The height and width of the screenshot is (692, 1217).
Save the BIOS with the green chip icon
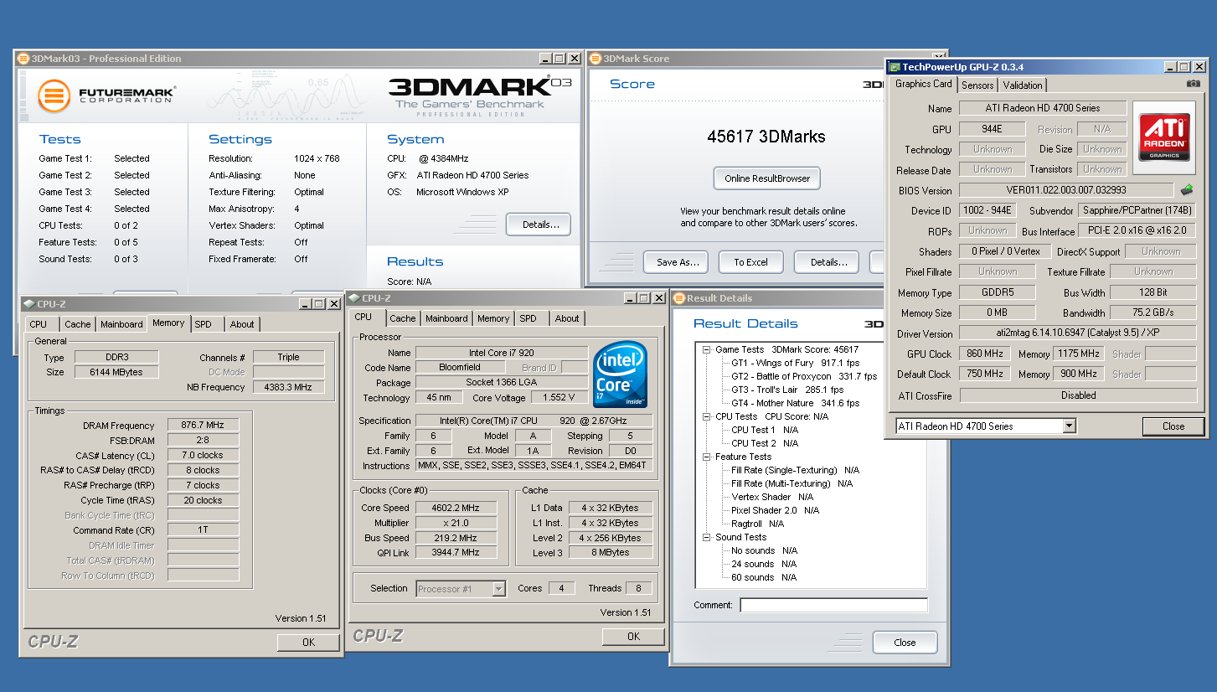pos(1187,190)
